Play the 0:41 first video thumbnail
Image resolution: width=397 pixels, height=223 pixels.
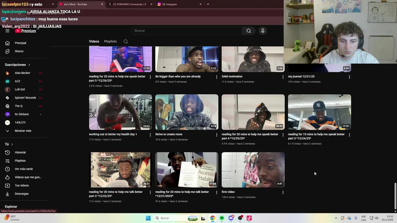point(253,170)
